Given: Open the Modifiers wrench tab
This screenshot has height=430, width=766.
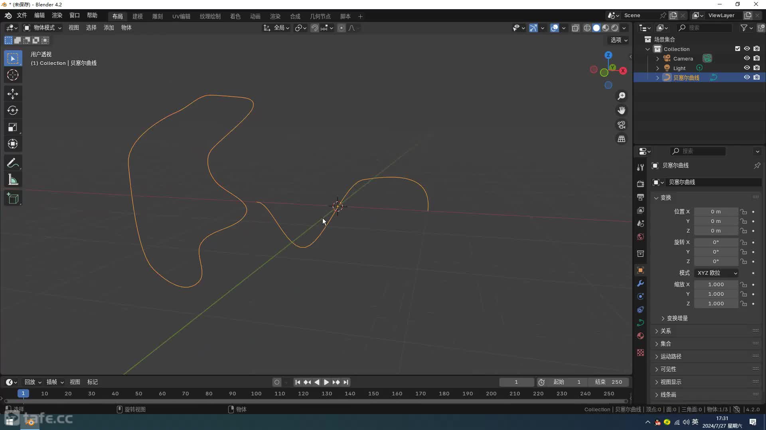Looking at the screenshot, I should click(x=640, y=283).
